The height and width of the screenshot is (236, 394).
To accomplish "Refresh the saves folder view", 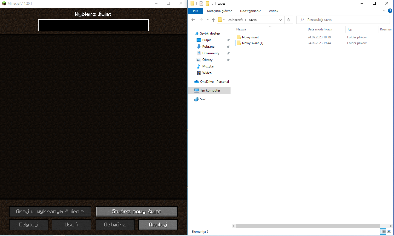I will pos(289,20).
